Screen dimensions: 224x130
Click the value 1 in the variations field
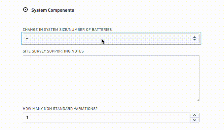tap(27, 118)
